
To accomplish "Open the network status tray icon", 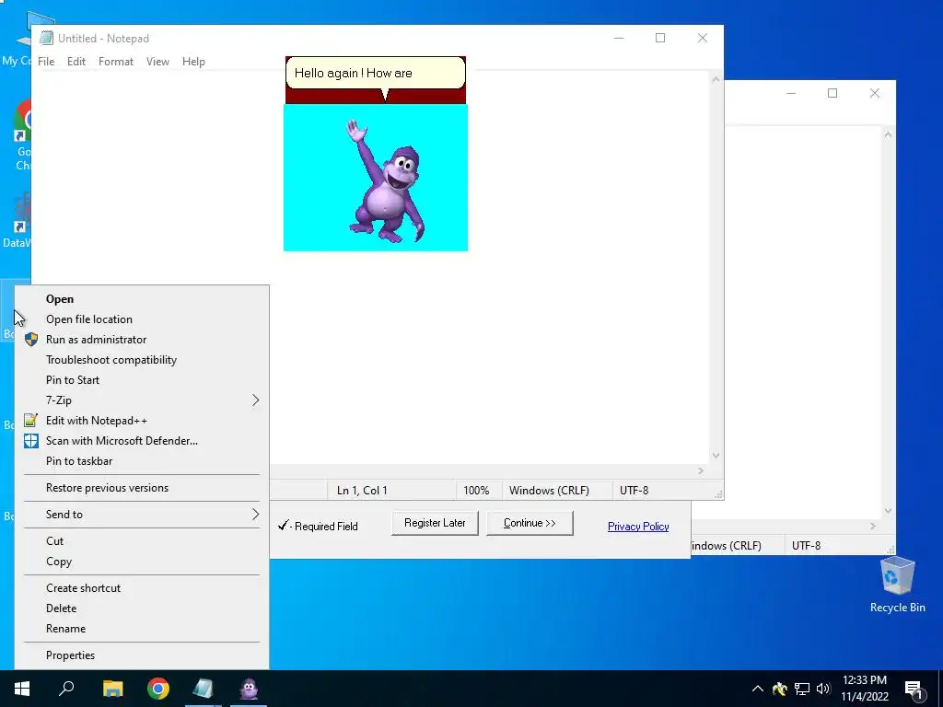I will (802, 689).
